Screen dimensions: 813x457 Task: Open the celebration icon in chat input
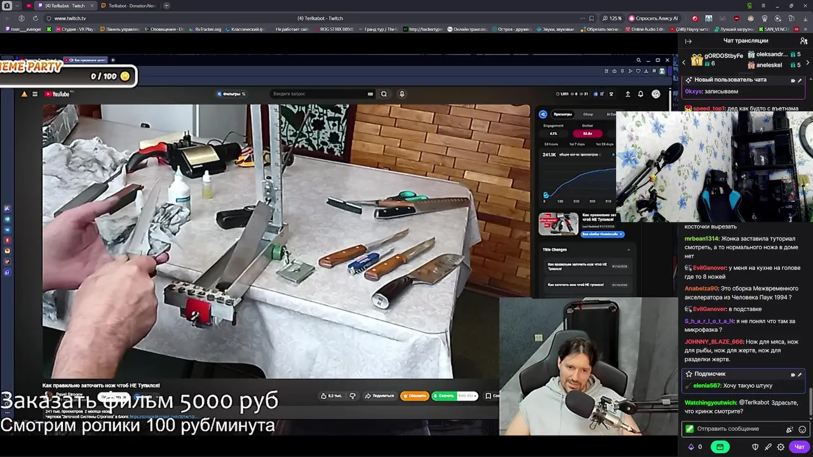click(x=789, y=429)
